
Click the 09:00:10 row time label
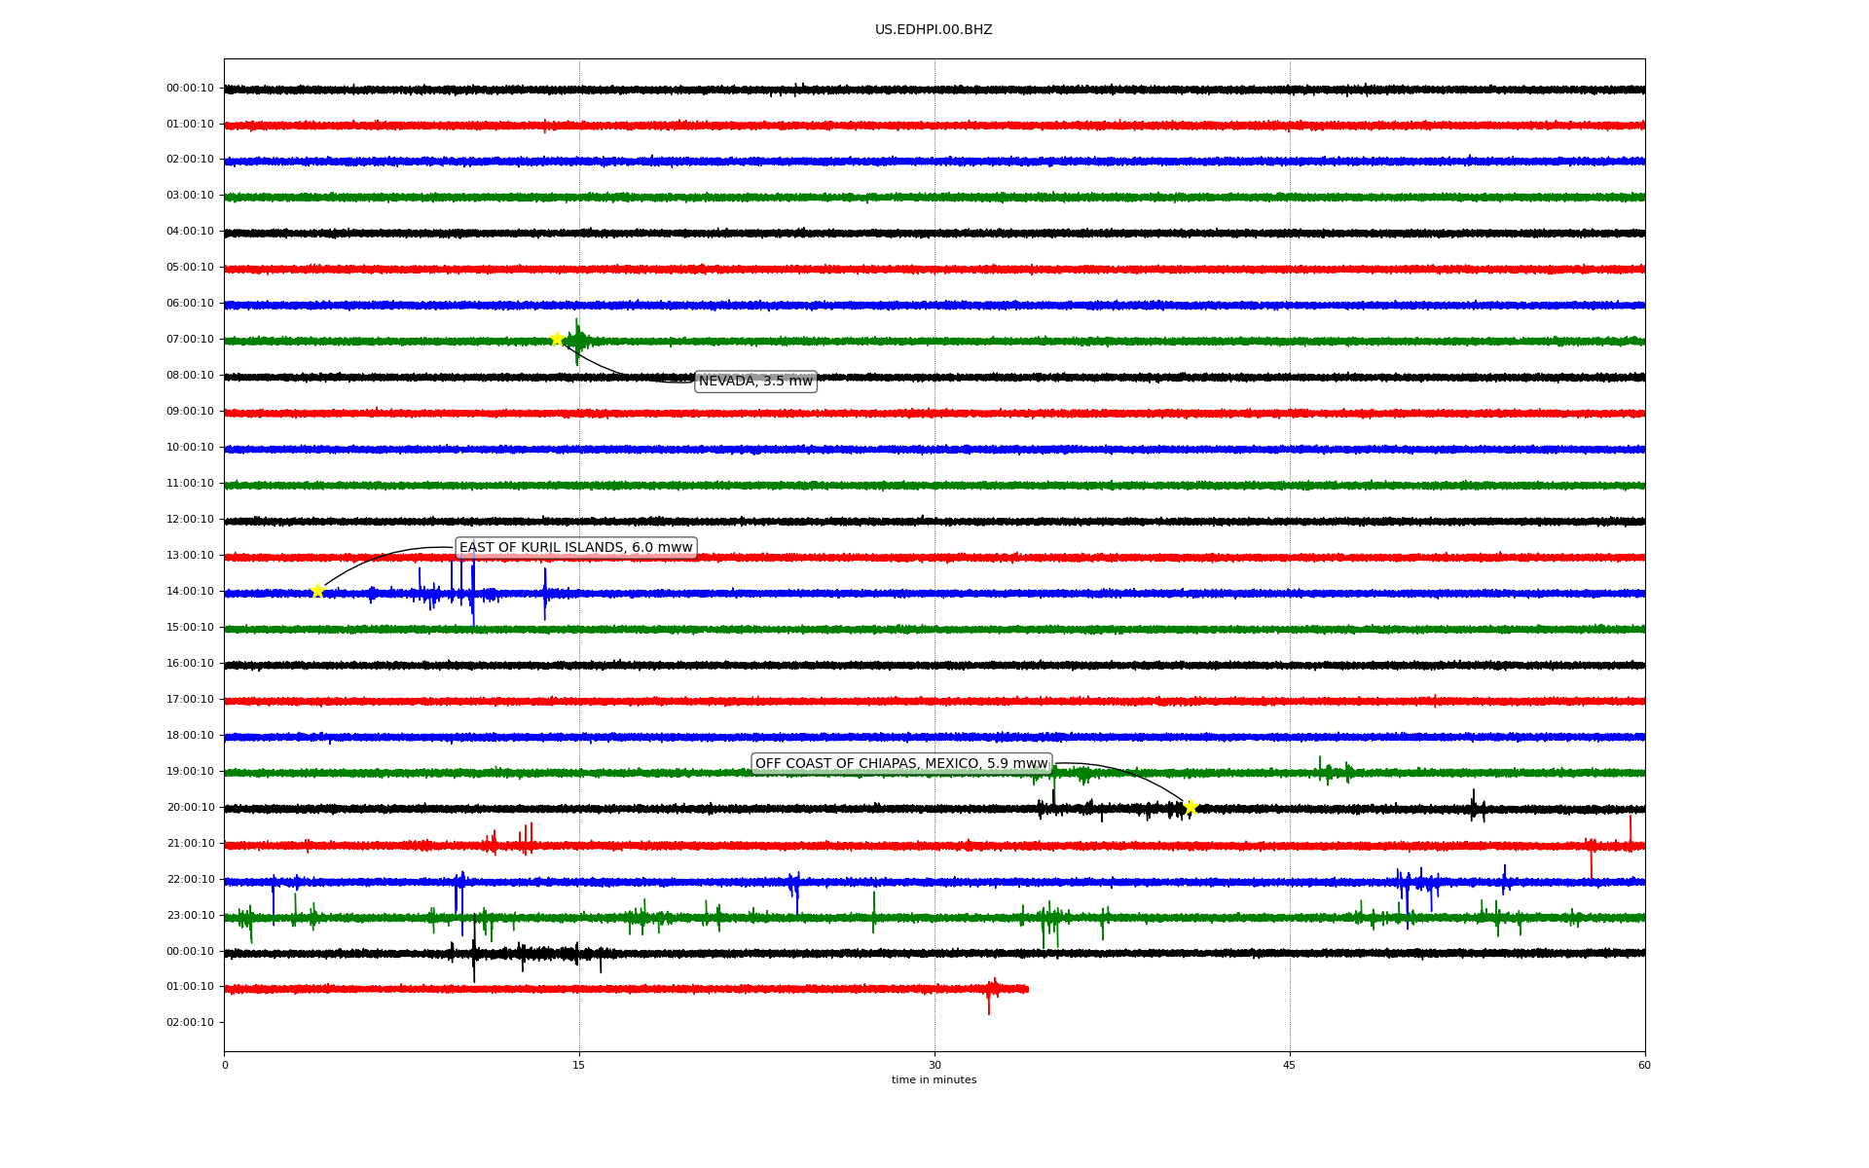click(190, 412)
